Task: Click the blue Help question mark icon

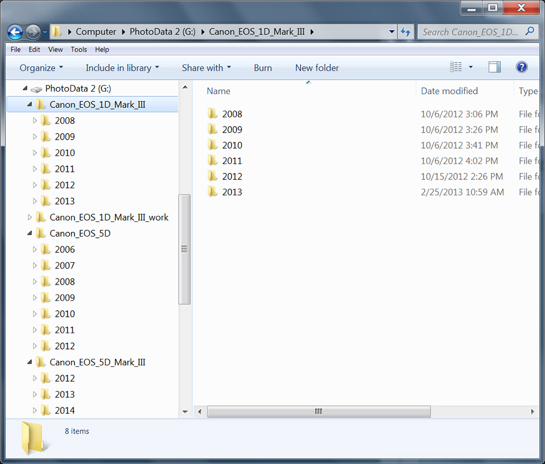Action: click(522, 67)
